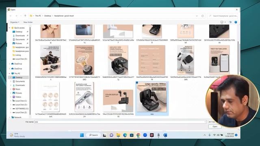Select the product parameter table thumbnail
Image resolution: width=260 pixels, height=146 pixels.
coord(152,60)
